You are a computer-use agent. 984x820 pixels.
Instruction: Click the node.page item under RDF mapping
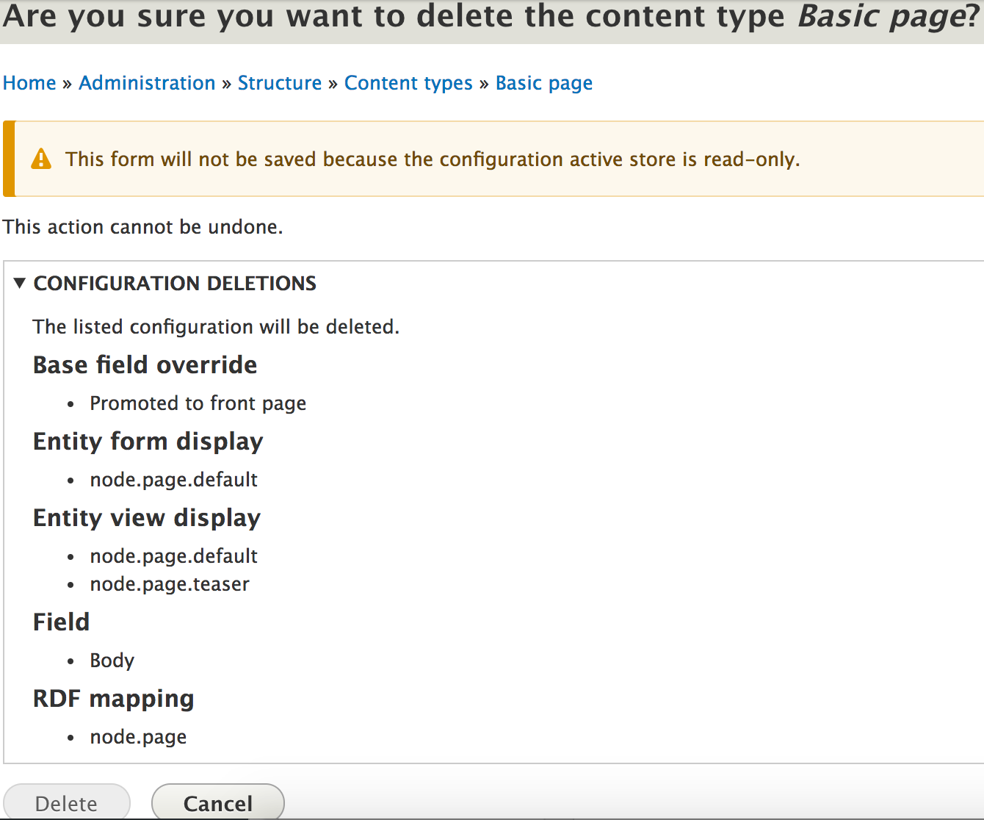[x=138, y=737]
